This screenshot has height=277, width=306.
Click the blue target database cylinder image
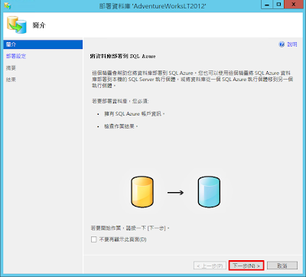(x=209, y=192)
